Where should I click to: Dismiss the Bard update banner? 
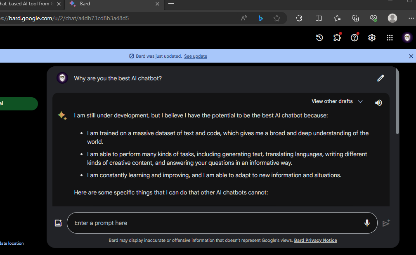point(411,56)
